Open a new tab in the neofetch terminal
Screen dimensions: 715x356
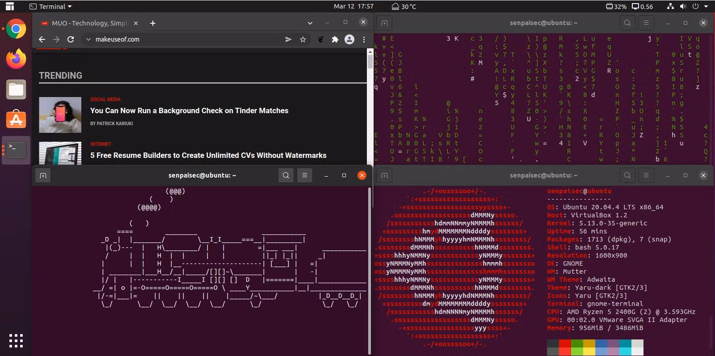click(385, 176)
